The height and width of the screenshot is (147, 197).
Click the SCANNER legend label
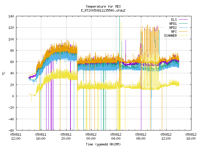(x=170, y=36)
